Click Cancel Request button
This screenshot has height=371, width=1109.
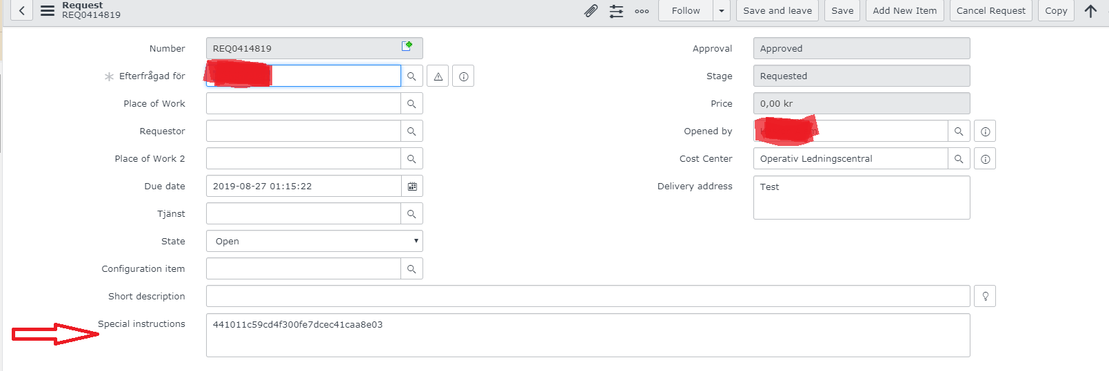(x=990, y=10)
